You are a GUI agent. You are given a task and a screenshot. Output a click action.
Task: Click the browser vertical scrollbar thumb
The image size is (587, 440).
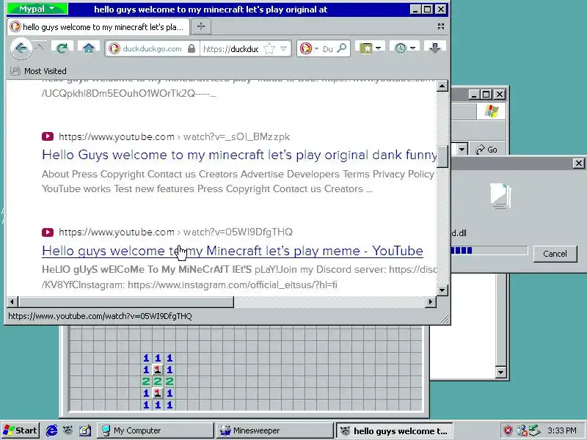(442, 156)
